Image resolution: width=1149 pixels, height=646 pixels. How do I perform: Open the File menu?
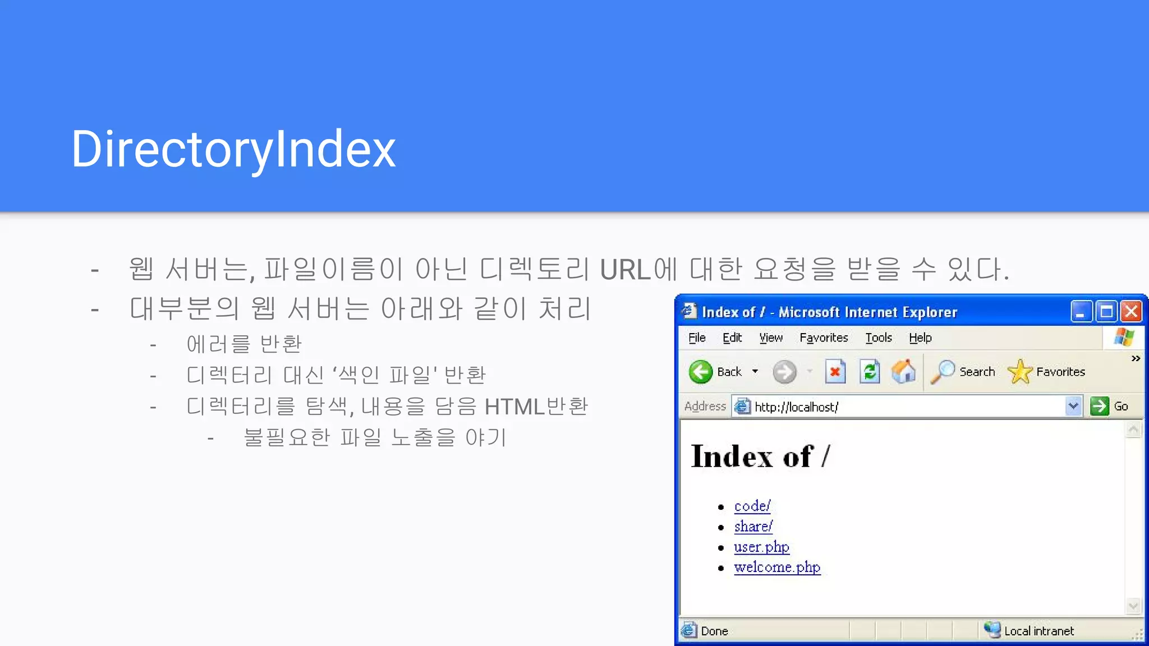[x=697, y=338]
